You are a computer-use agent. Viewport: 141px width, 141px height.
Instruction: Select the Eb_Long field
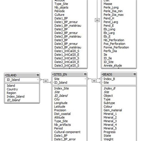(109, 29)
